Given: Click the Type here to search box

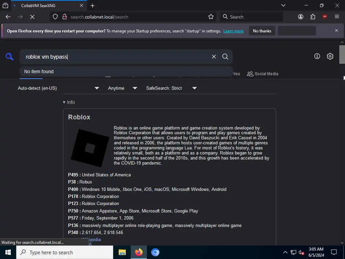Looking at the screenshot, I should click(x=65, y=252).
